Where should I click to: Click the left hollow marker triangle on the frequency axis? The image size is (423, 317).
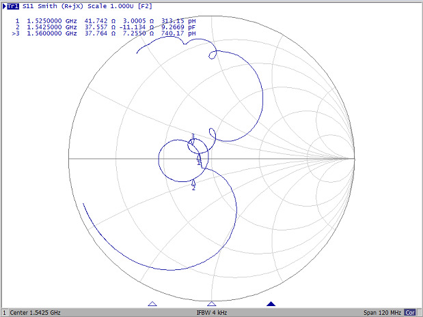(152, 303)
